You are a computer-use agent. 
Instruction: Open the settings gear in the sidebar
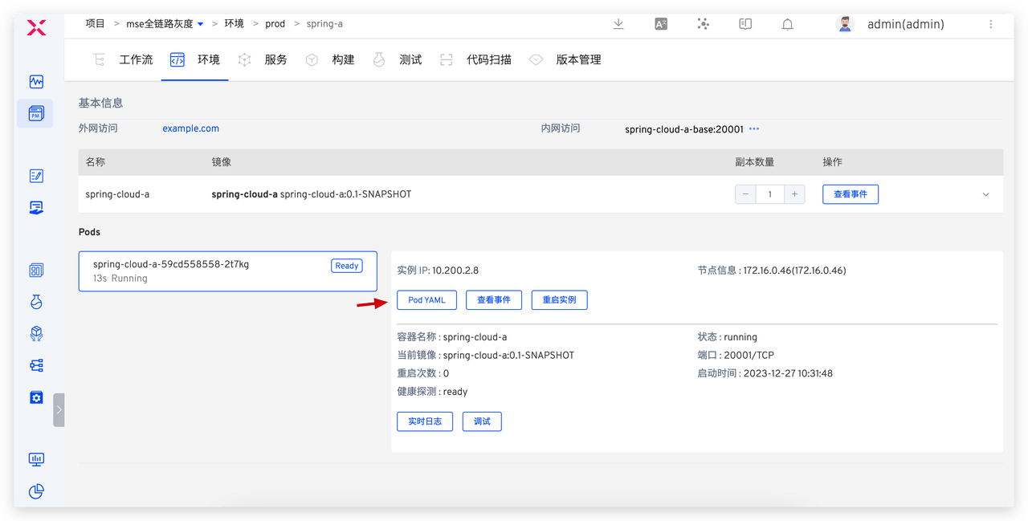(x=35, y=397)
